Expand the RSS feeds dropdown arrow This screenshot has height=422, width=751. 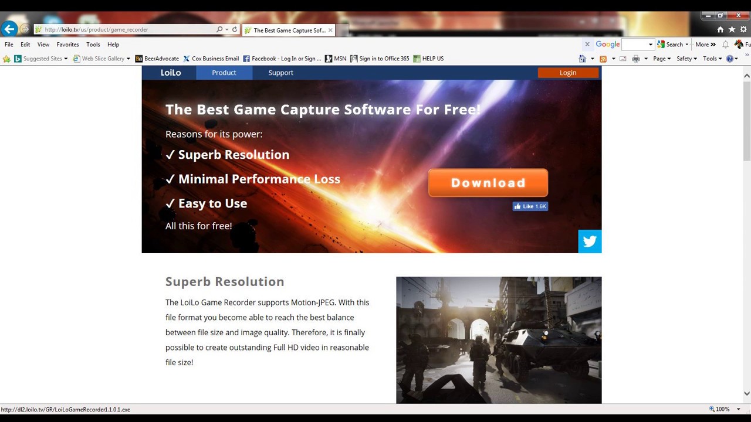tap(613, 59)
